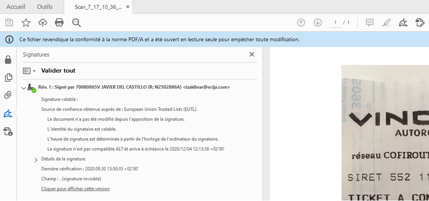
Task: Print the document with the printer icon
Action: point(60,23)
